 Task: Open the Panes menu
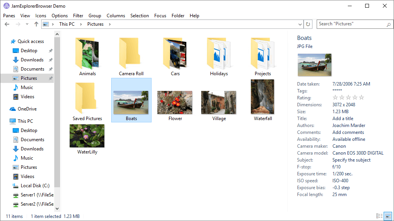(9, 16)
